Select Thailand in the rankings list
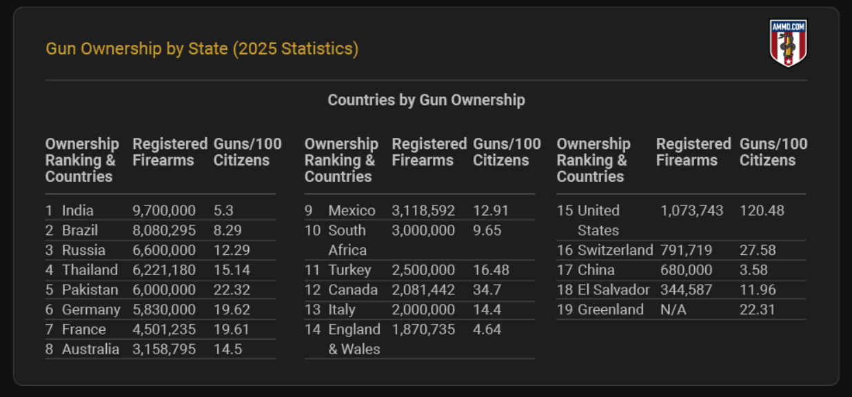This screenshot has width=852, height=397. (x=90, y=270)
